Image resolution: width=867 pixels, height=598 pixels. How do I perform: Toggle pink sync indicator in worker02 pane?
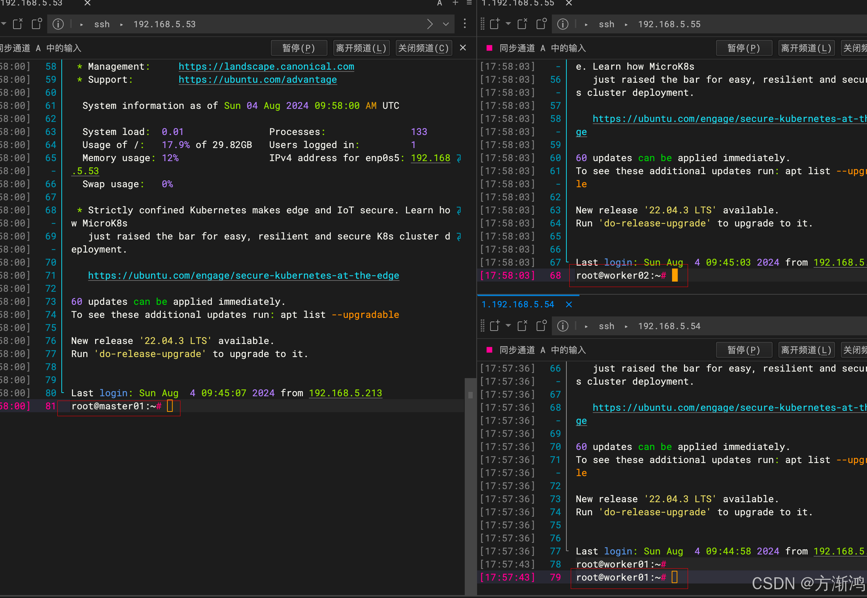point(489,48)
